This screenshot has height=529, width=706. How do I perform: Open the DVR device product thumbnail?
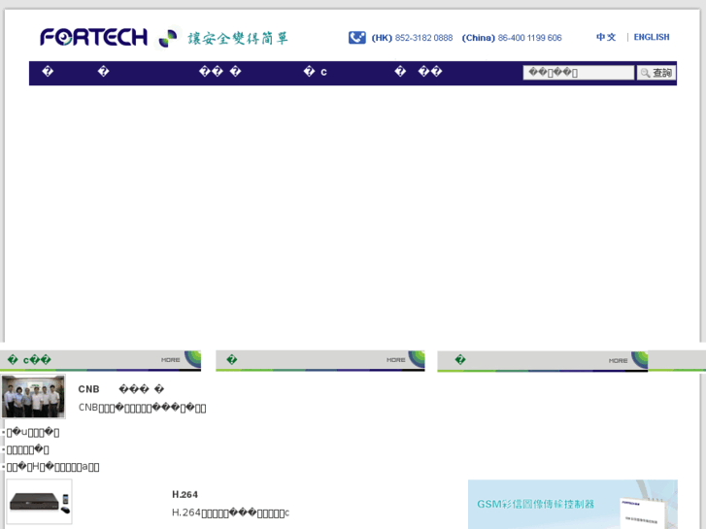point(39,502)
